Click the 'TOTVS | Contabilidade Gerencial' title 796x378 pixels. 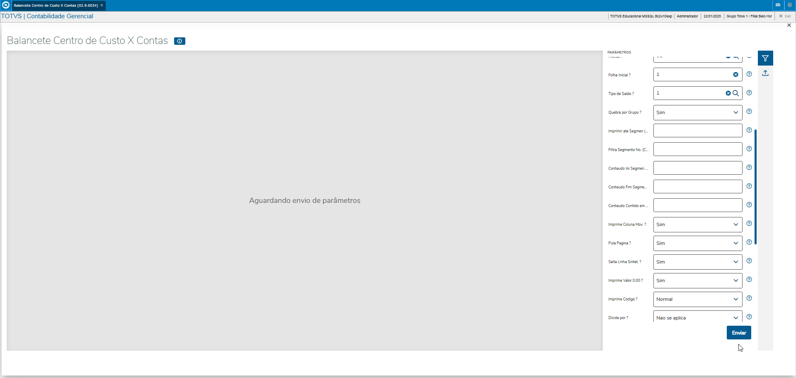click(47, 16)
